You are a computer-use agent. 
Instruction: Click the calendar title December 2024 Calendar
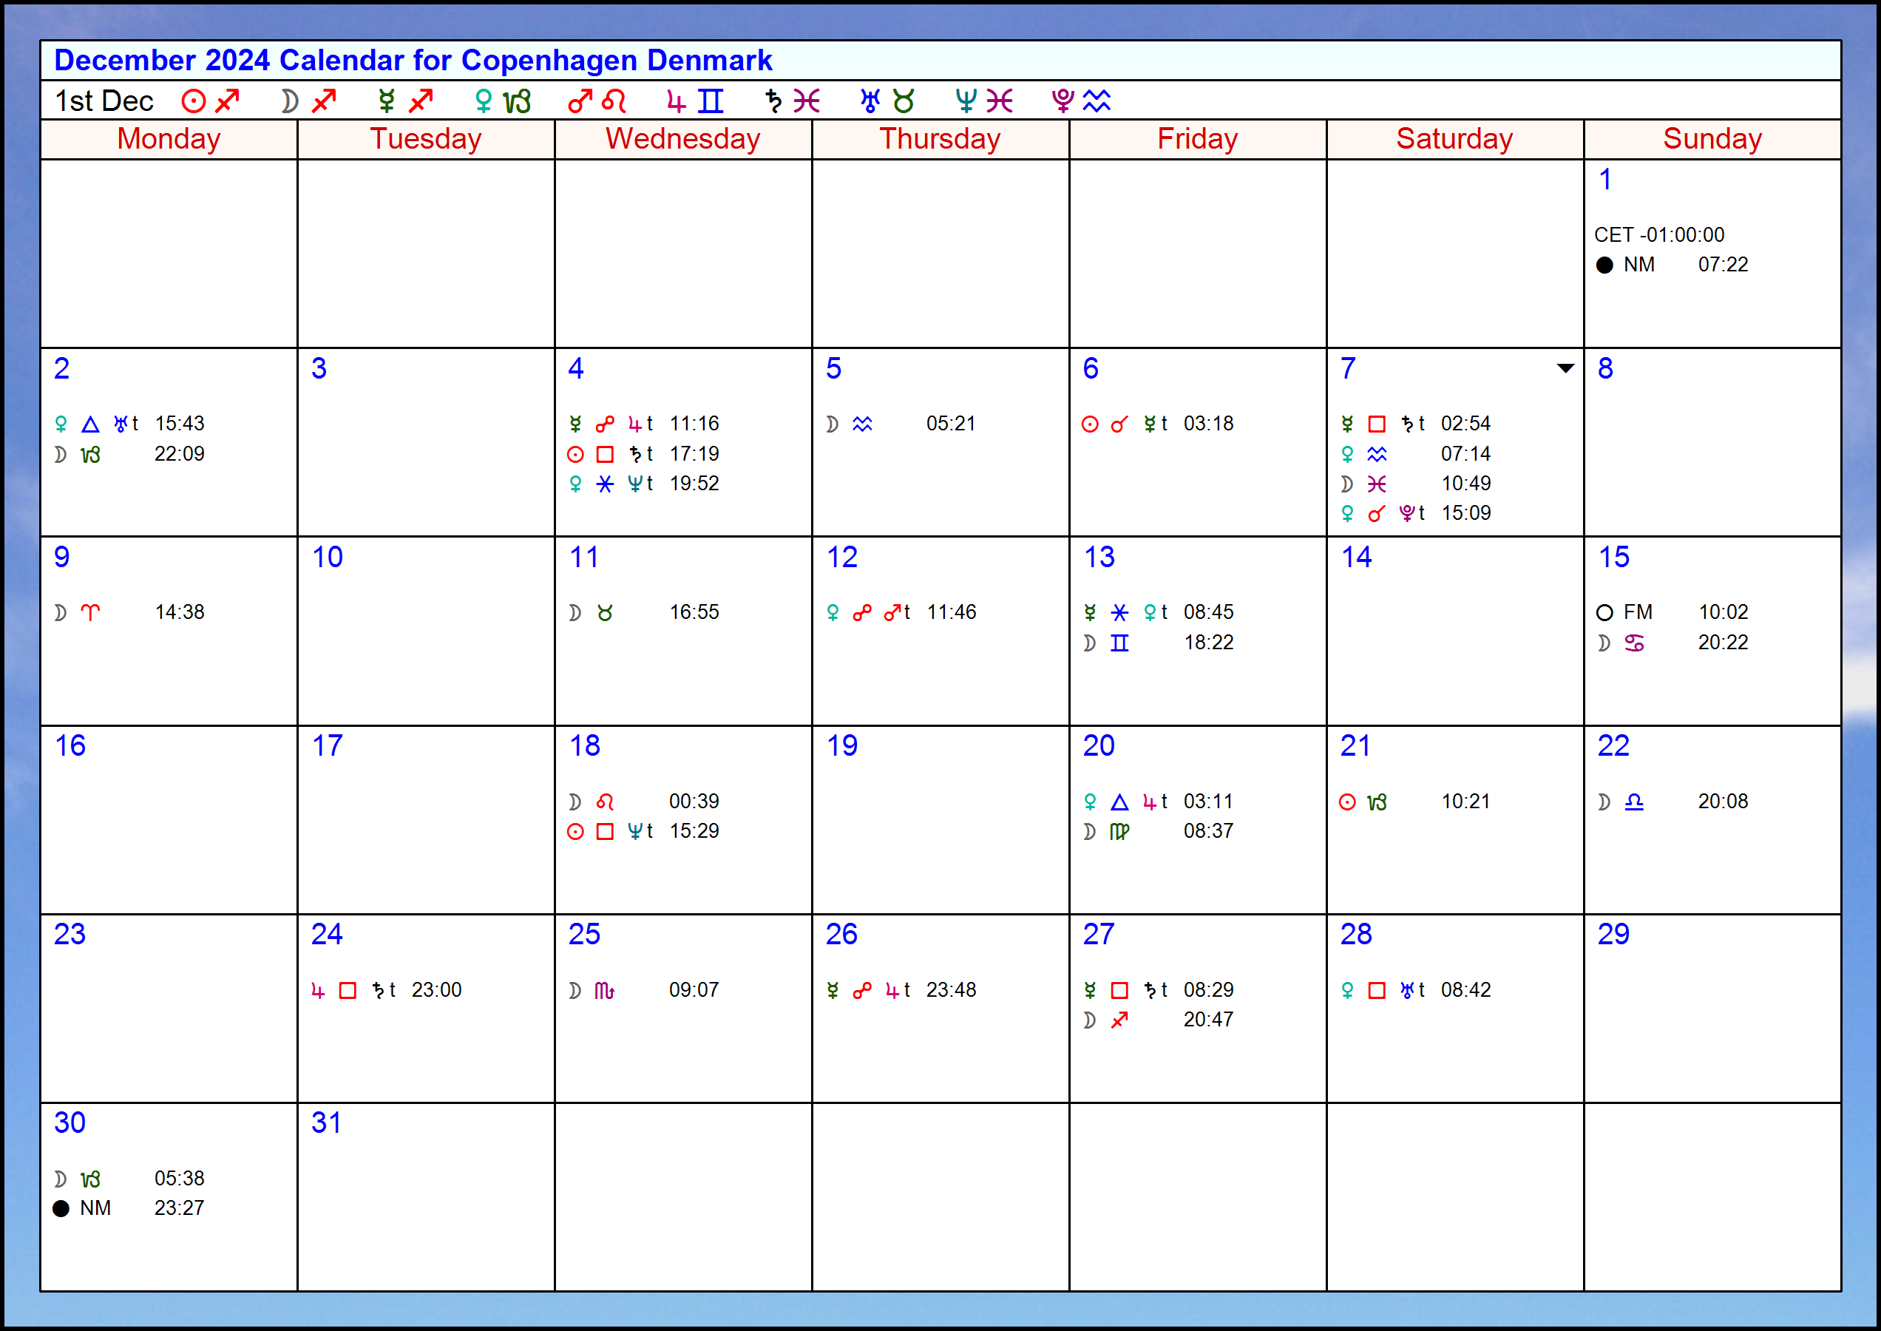[x=413, y=61]
